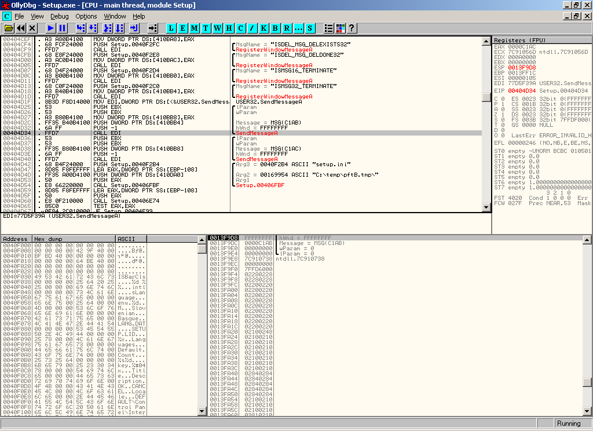Show the Call stack with the K button

(x=263, y=28)
